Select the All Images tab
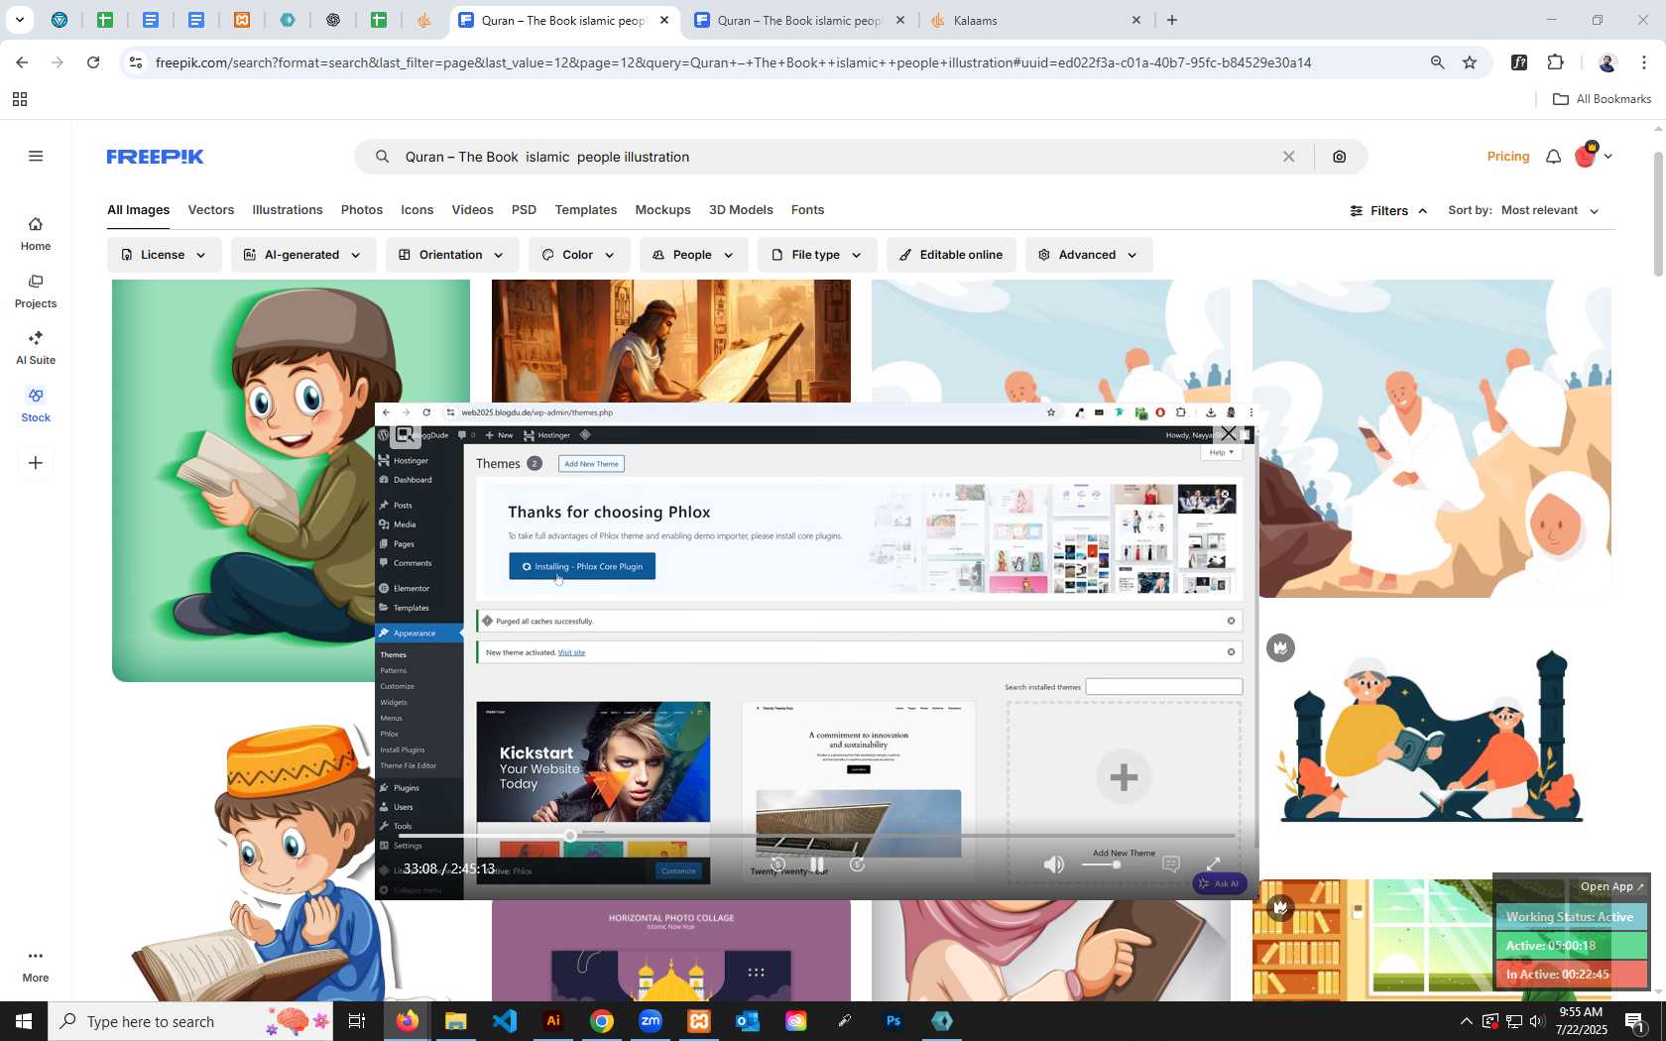Viewport: 1666px width, 1041px height. pos(139,210)
